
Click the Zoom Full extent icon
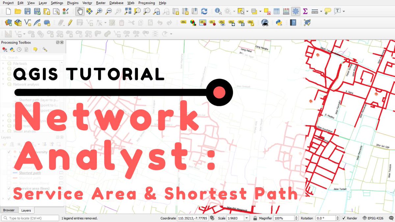[x=128, y=12]
